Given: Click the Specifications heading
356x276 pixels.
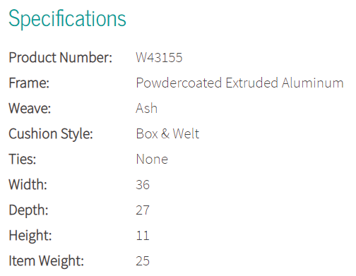Looking at the screenshot, I should pyautogui.click(x=67, y=19).
